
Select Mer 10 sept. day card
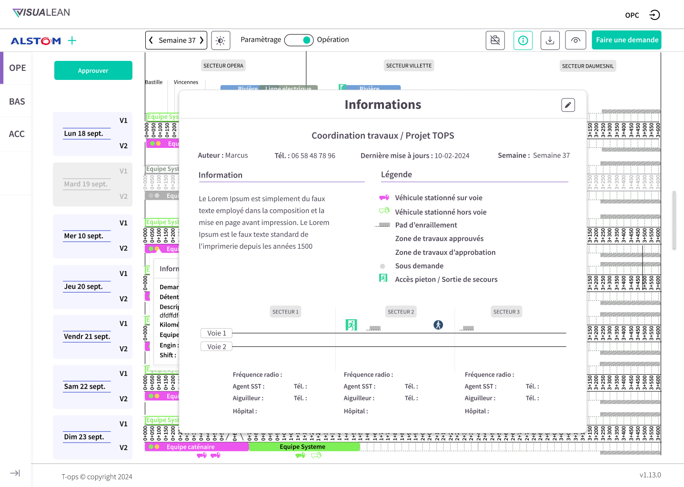93,236
